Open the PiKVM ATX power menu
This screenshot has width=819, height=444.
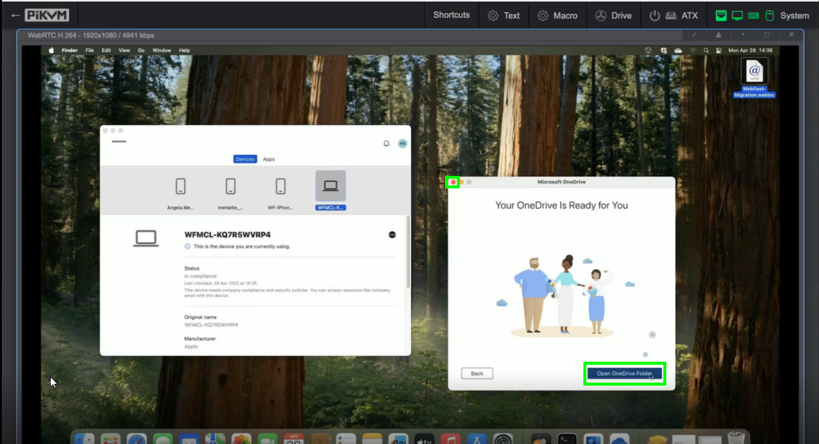[x=673, y=15]
